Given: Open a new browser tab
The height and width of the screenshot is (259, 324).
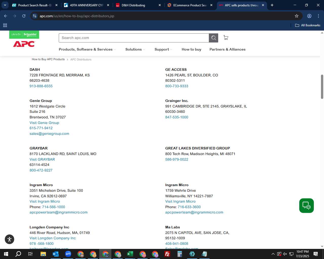Looking at the screenshot, I should [x=272, y=5].
